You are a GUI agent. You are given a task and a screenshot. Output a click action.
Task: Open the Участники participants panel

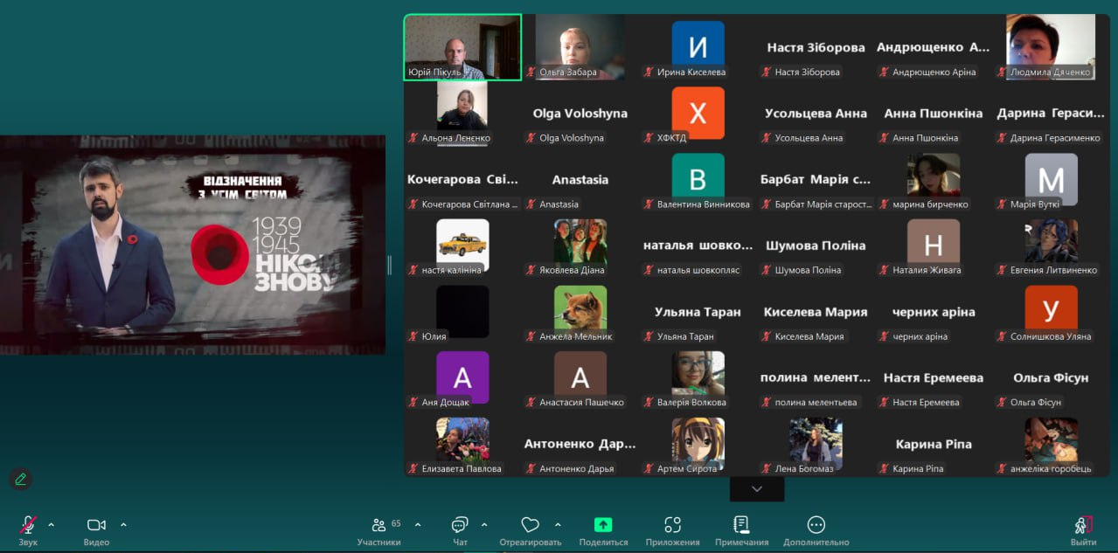[x=378, y=525]
